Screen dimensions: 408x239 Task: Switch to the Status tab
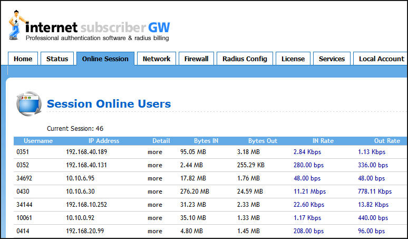[57, 59]
